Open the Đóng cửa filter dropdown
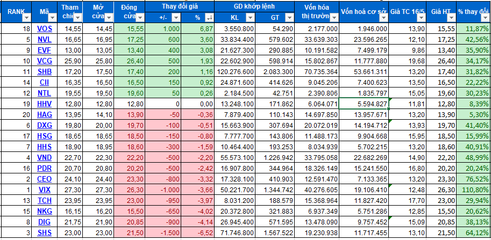 coord(140,18)
